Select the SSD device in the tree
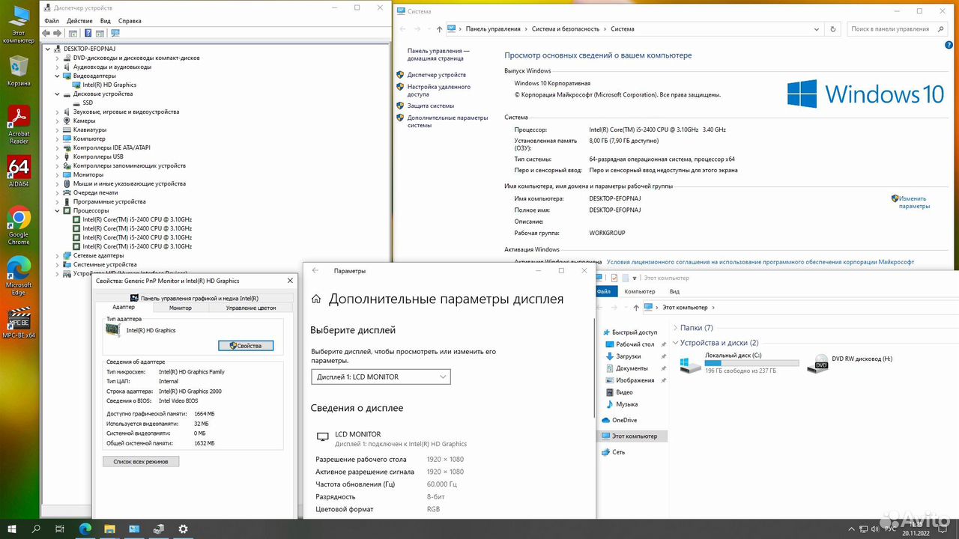 point(88,103)
